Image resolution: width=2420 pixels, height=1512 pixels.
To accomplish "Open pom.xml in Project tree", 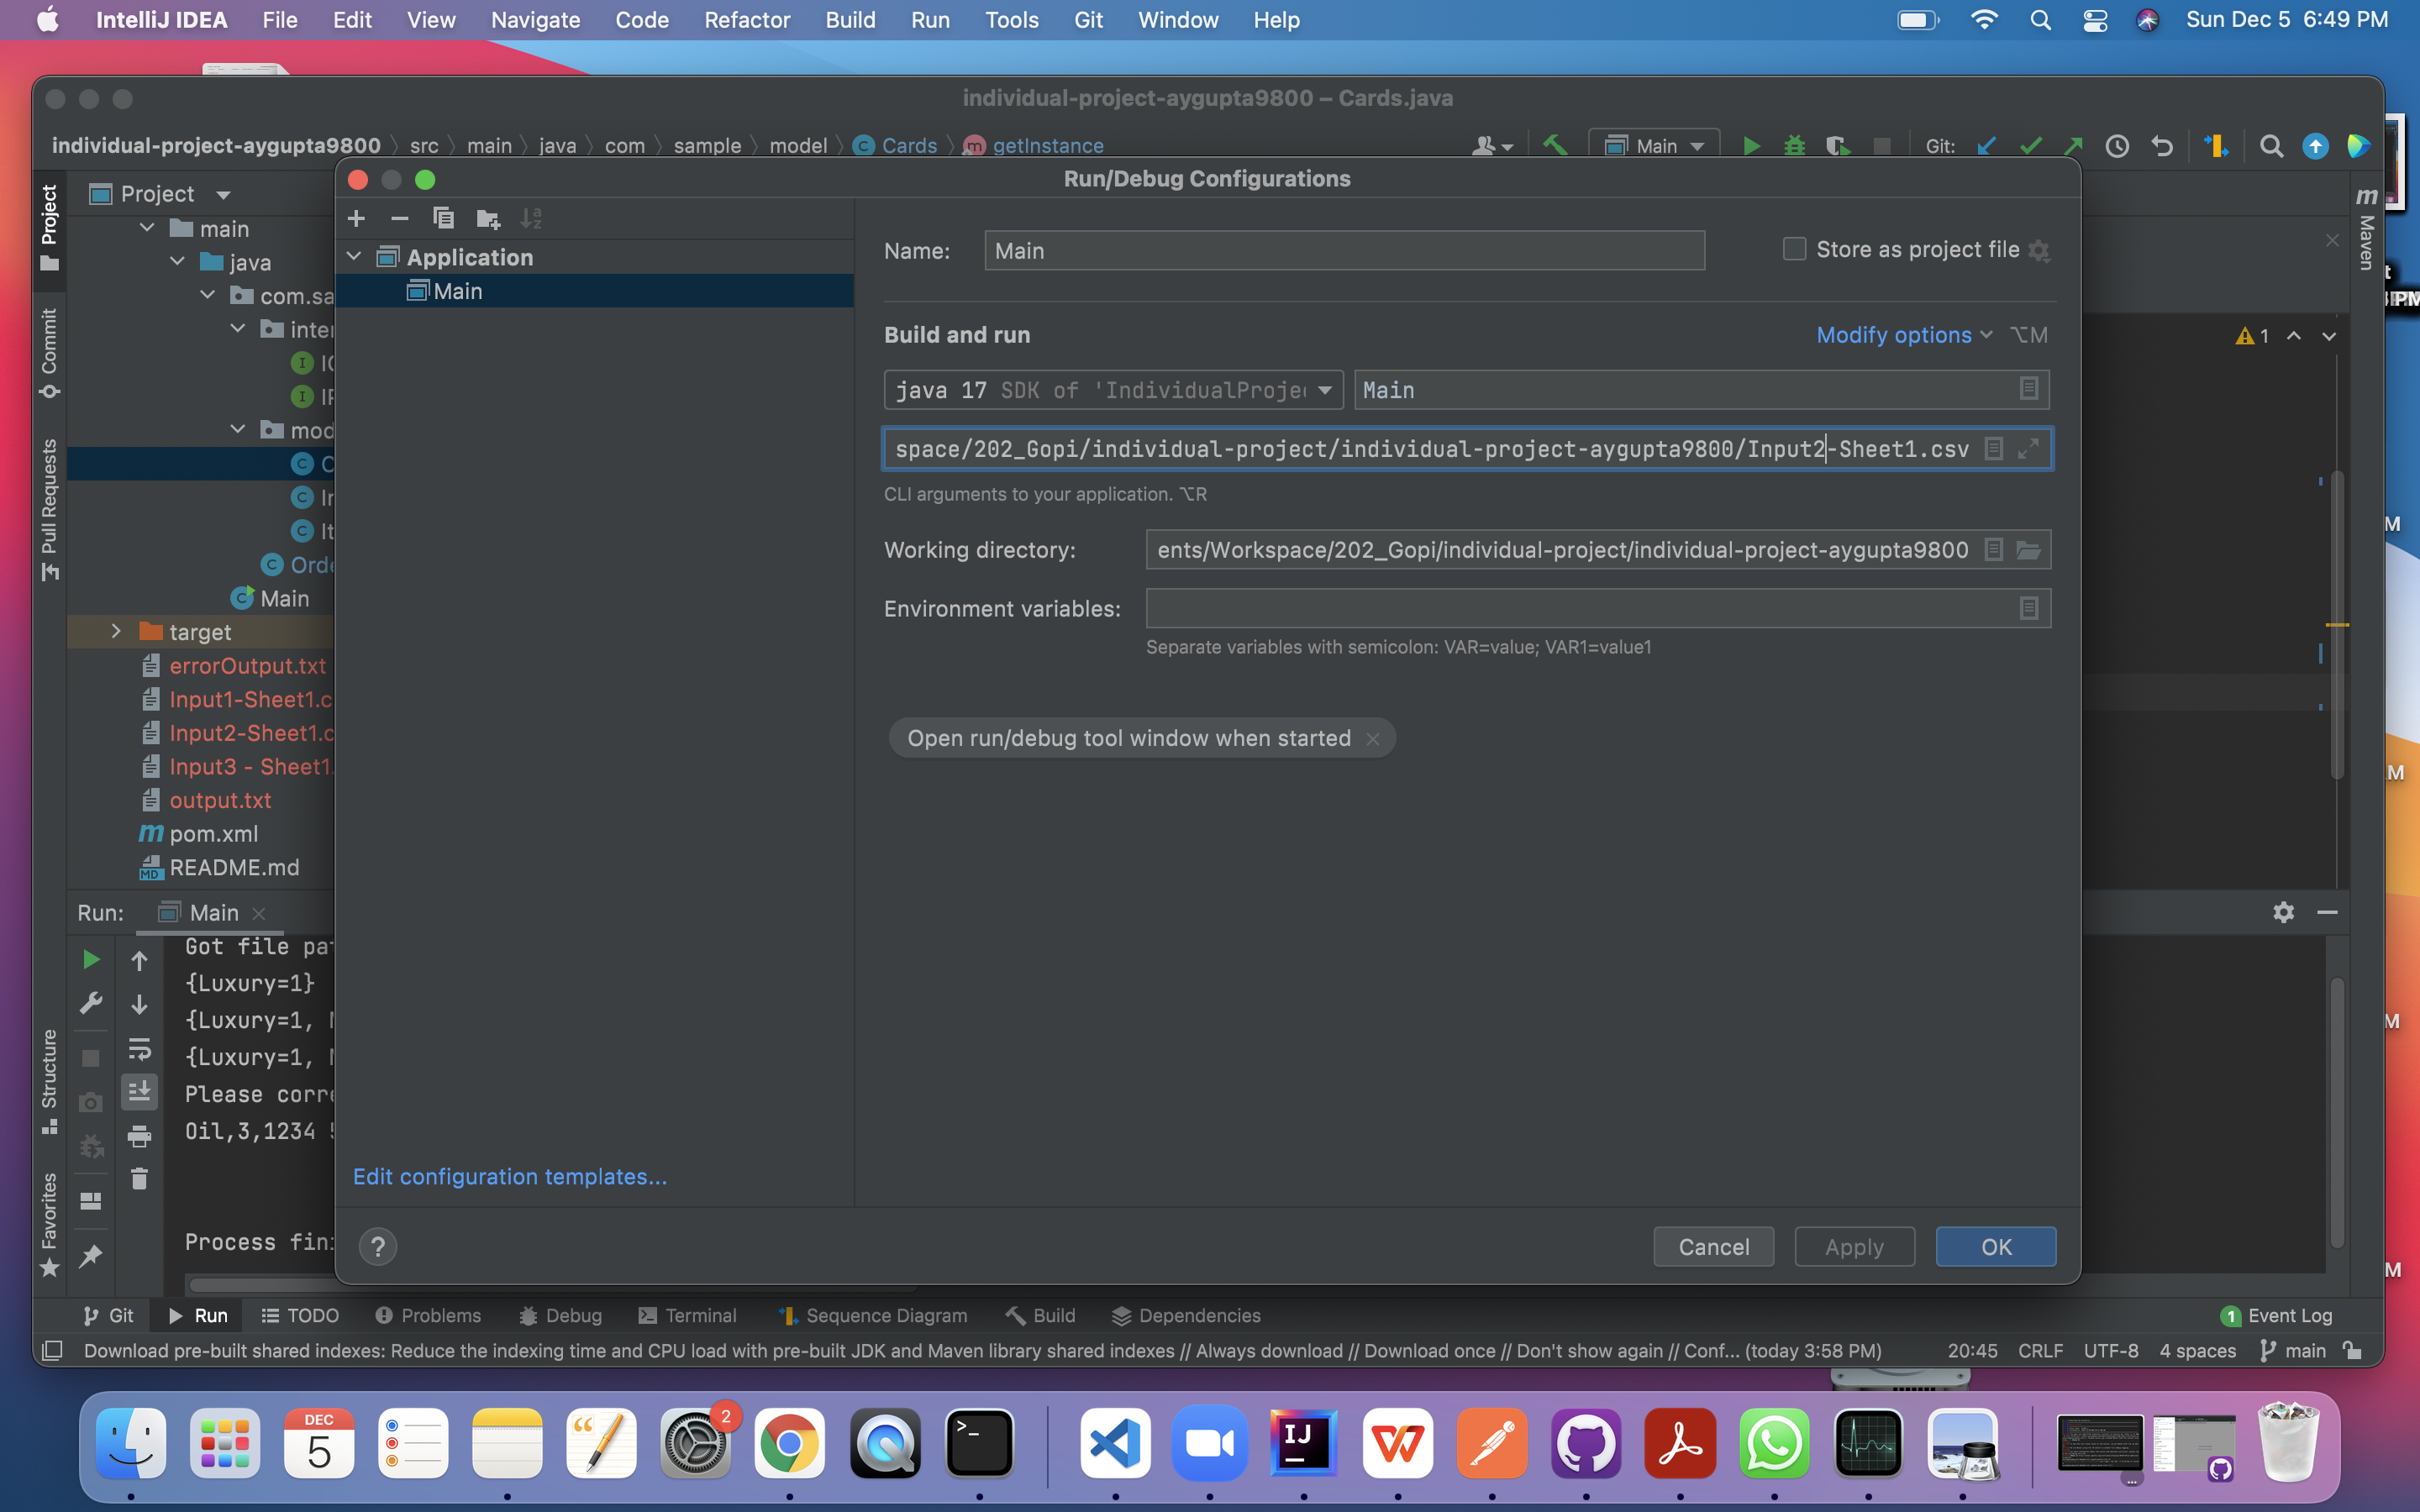I will [x=213, y=834].
